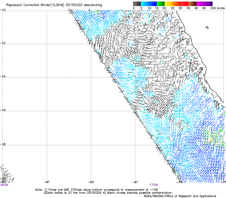Click the -87 longitude axis label

47,182
